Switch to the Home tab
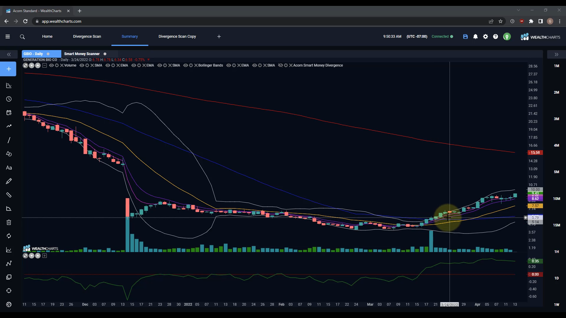The height and width of the screenshot is (318, 566). coord(47,37)
